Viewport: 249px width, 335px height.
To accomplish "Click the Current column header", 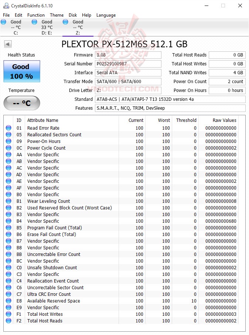I will point(132,120).
